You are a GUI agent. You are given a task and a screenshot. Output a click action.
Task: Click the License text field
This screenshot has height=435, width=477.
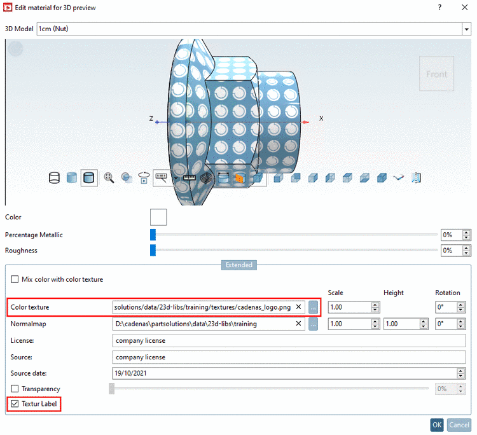tap(289, 341)
